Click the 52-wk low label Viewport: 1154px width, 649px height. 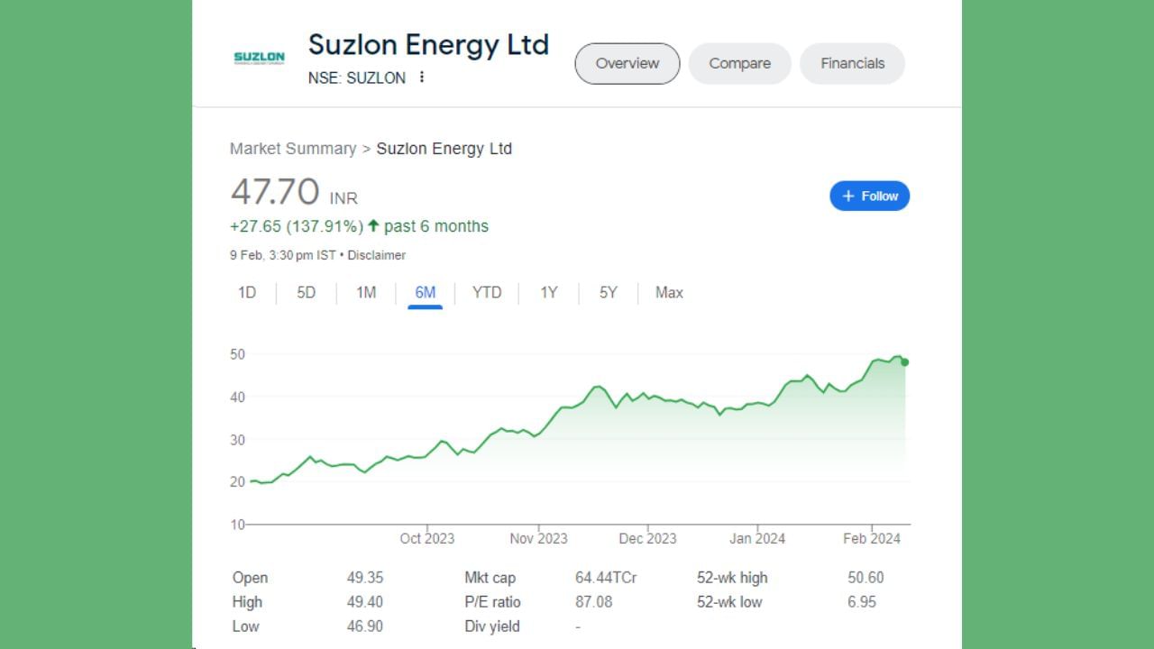coord(729,602)
